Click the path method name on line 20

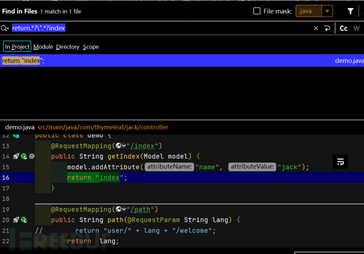[116, 220]
